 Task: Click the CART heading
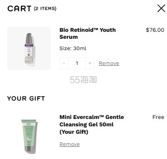point(19,8)
